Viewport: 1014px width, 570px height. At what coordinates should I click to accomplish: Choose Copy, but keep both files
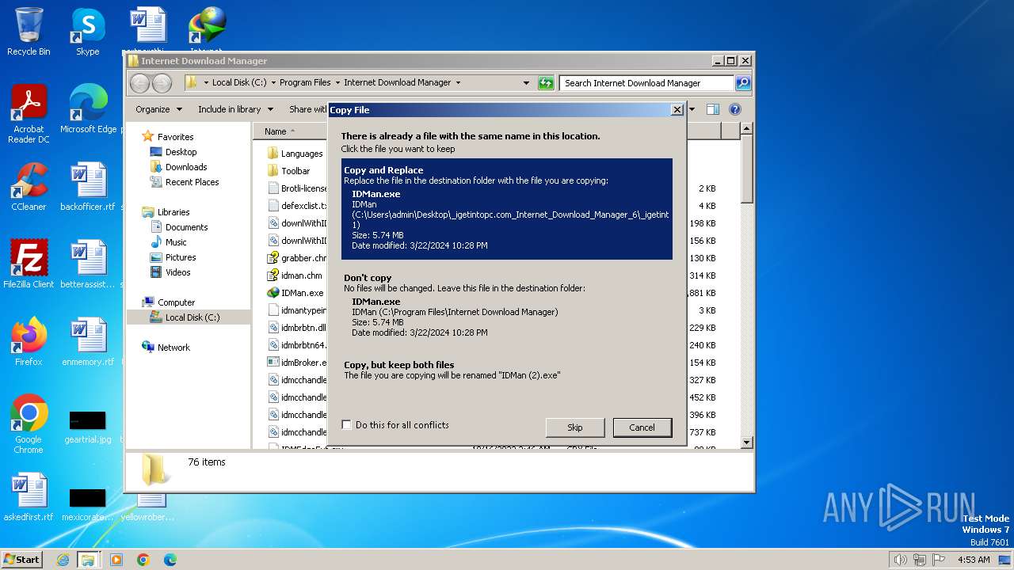click(507, 370)
